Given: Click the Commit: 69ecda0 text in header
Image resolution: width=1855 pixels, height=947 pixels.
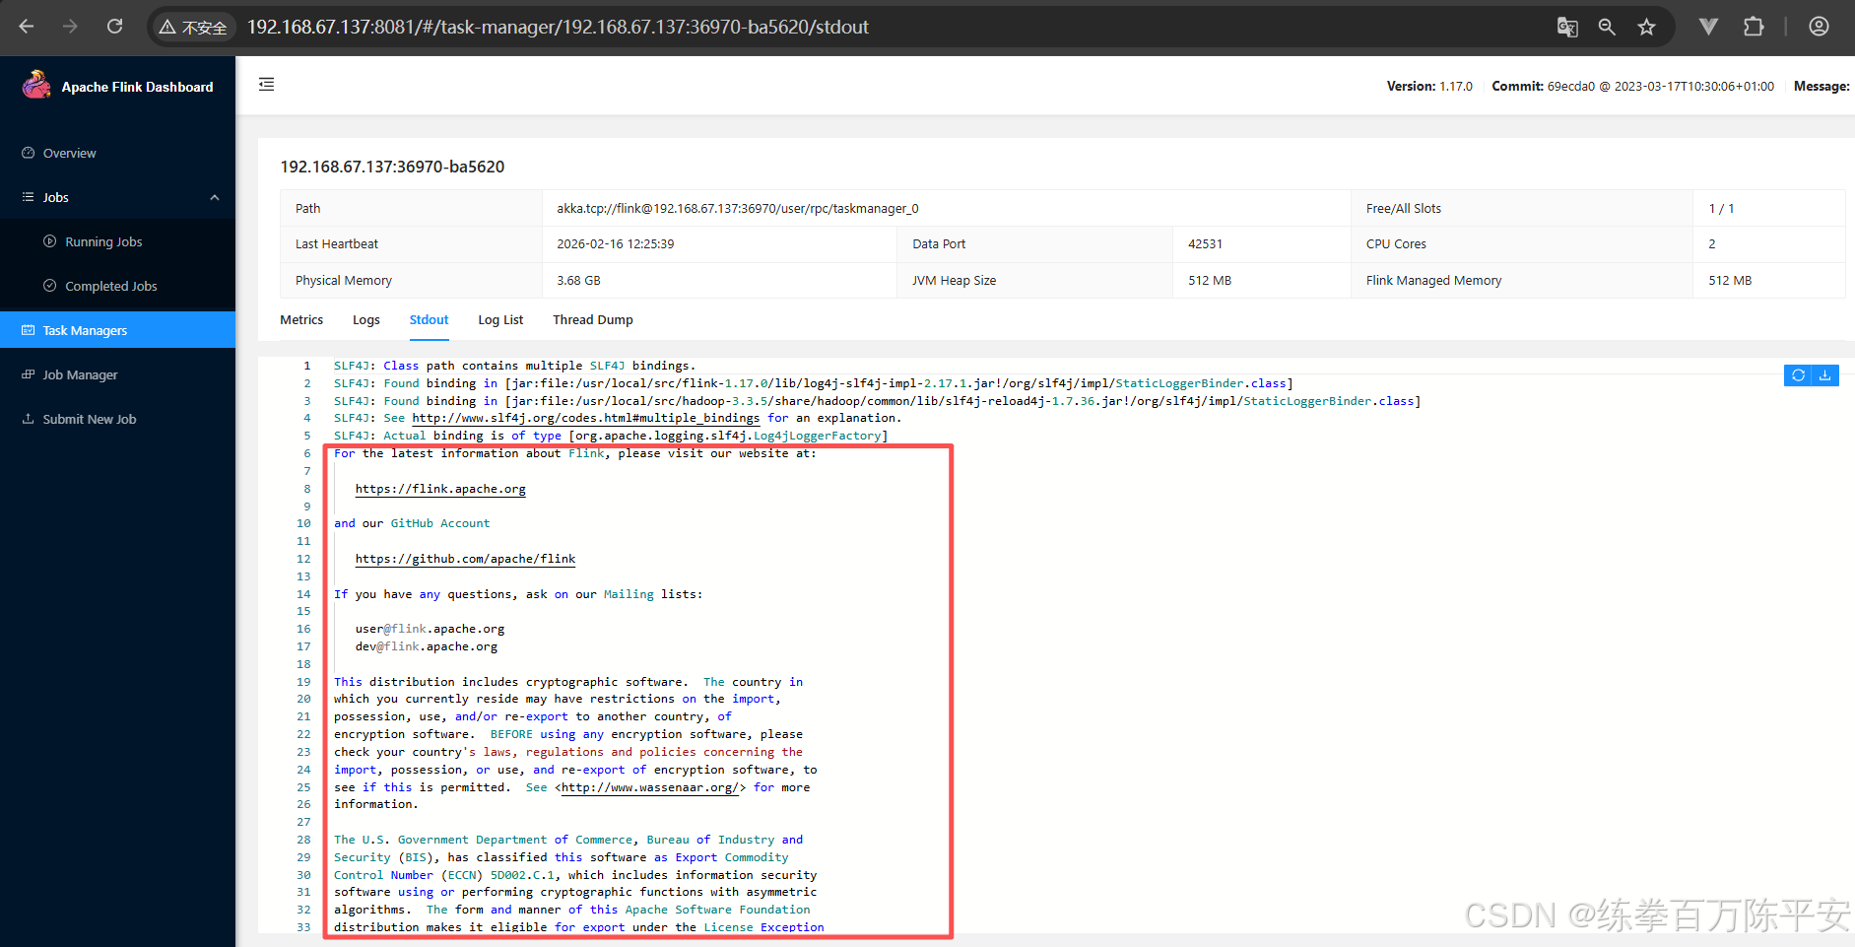Looking at the screenshot, I should click(1632, 86).
